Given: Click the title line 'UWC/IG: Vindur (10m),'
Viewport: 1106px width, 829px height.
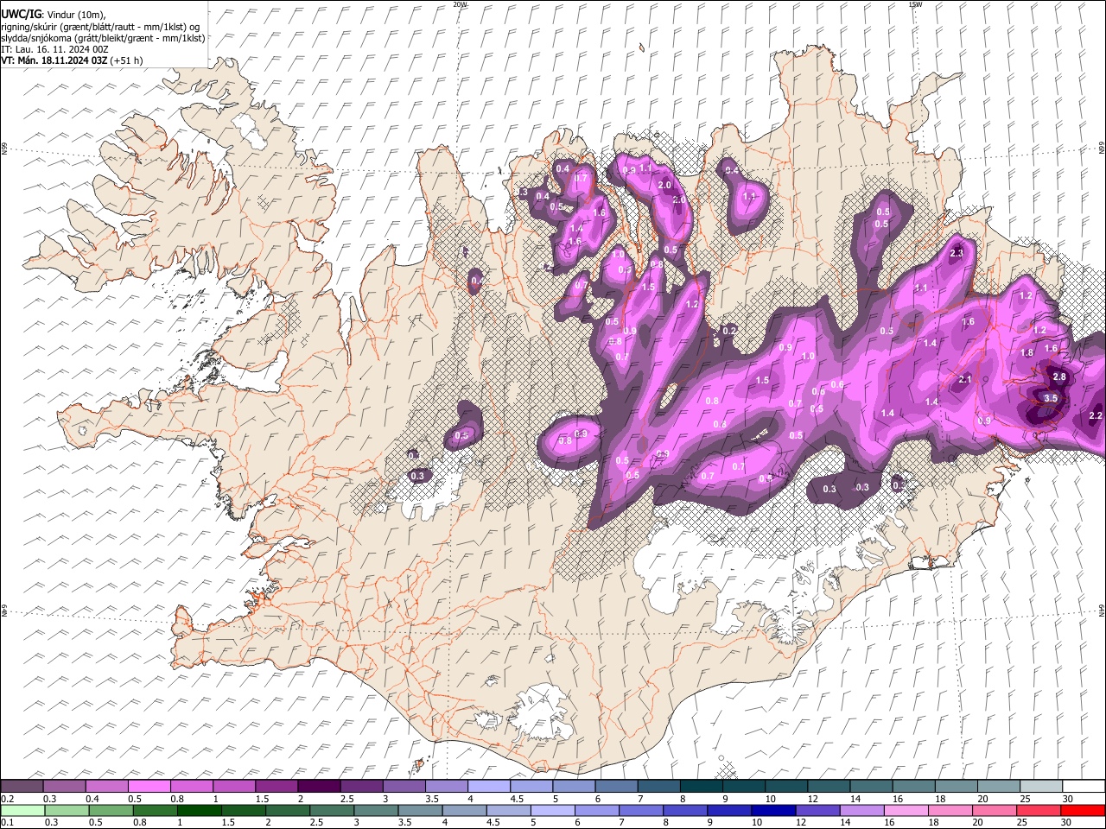Looking at the screenshot, I should [x=53, y=14].
